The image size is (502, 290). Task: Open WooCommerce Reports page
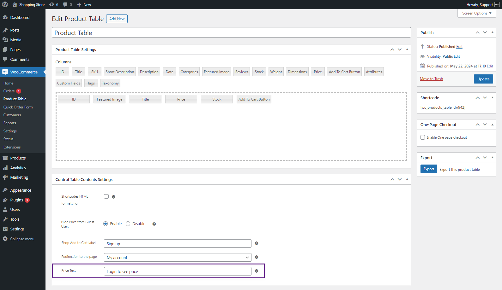9,123
